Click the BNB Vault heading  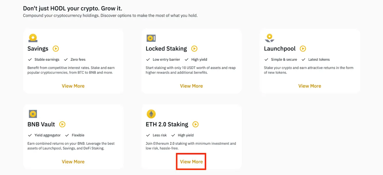point(41,124)
